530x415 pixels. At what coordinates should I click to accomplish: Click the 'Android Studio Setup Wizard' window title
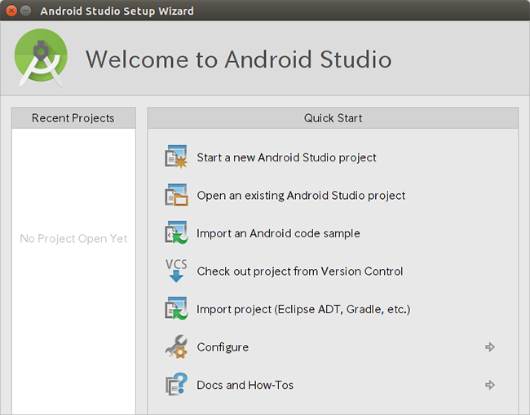117,11
